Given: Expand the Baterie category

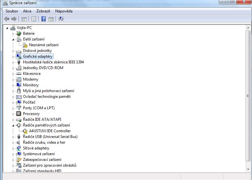Looking at the screenshot, I should (13, 34).
